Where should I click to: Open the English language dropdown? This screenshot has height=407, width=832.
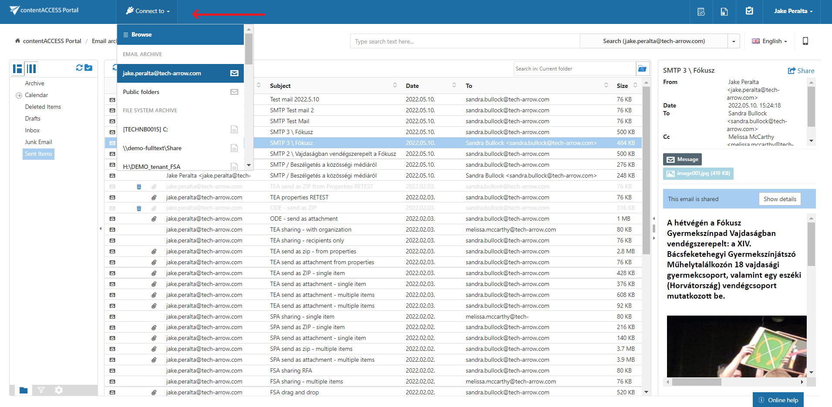769,41
